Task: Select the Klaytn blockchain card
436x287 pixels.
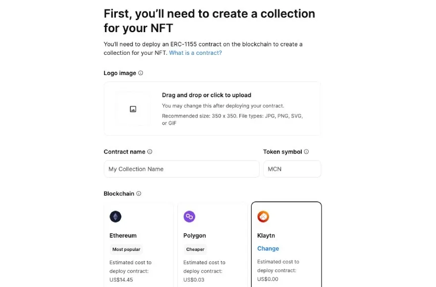Action: [x=286, y=245]
